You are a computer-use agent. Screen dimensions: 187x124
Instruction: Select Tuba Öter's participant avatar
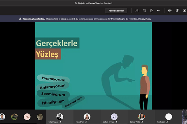click(x=87, y=117)
